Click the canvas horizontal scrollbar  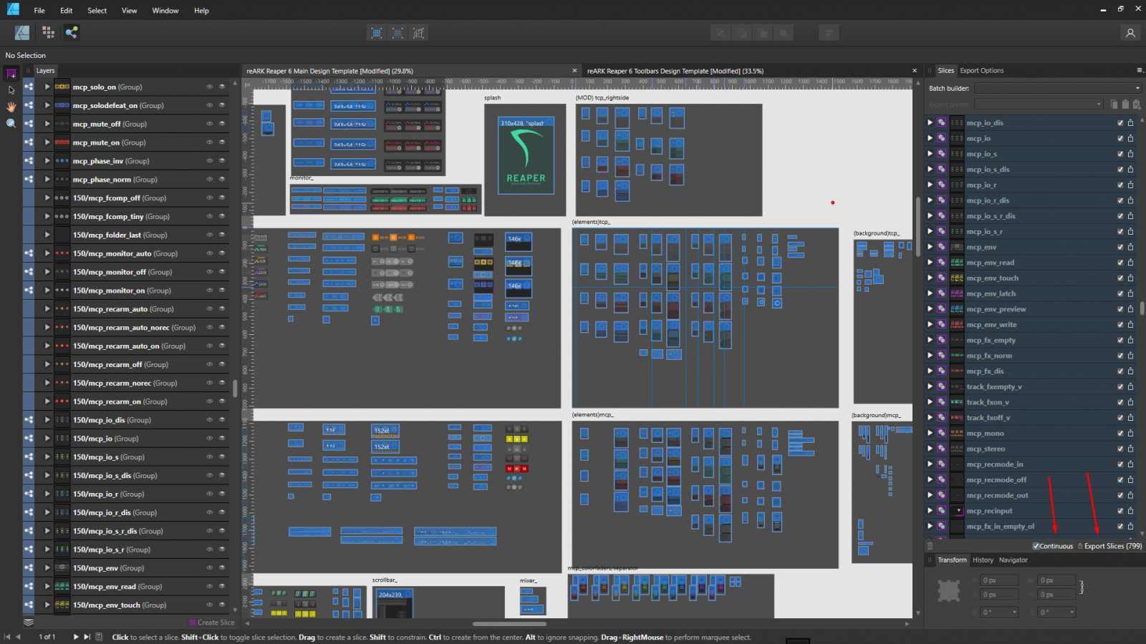click(x=509, y=624)
